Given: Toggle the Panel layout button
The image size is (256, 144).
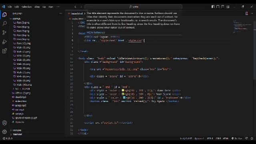Looking at the screenshot, I should [x=218, y=7].
